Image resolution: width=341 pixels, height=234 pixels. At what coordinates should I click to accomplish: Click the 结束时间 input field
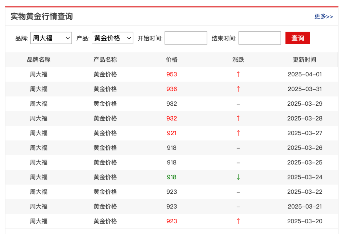[259, 38]
